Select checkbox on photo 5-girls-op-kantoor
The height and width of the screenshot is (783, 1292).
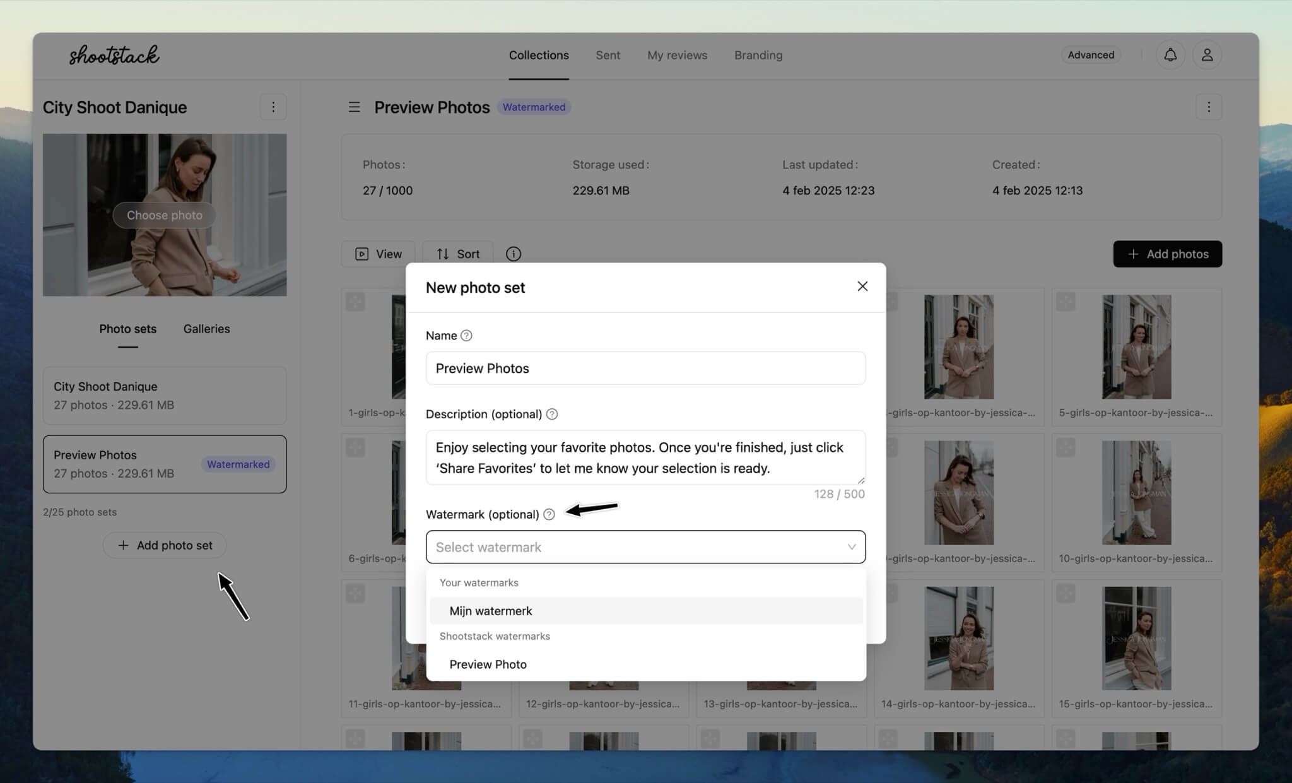(x=1066, y=302)
